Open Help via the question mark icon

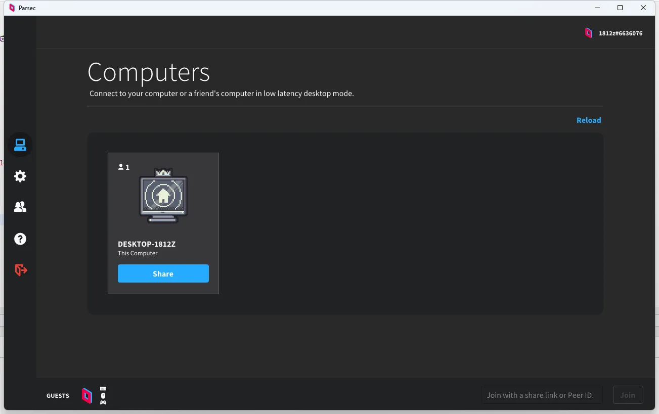point(20,239)
